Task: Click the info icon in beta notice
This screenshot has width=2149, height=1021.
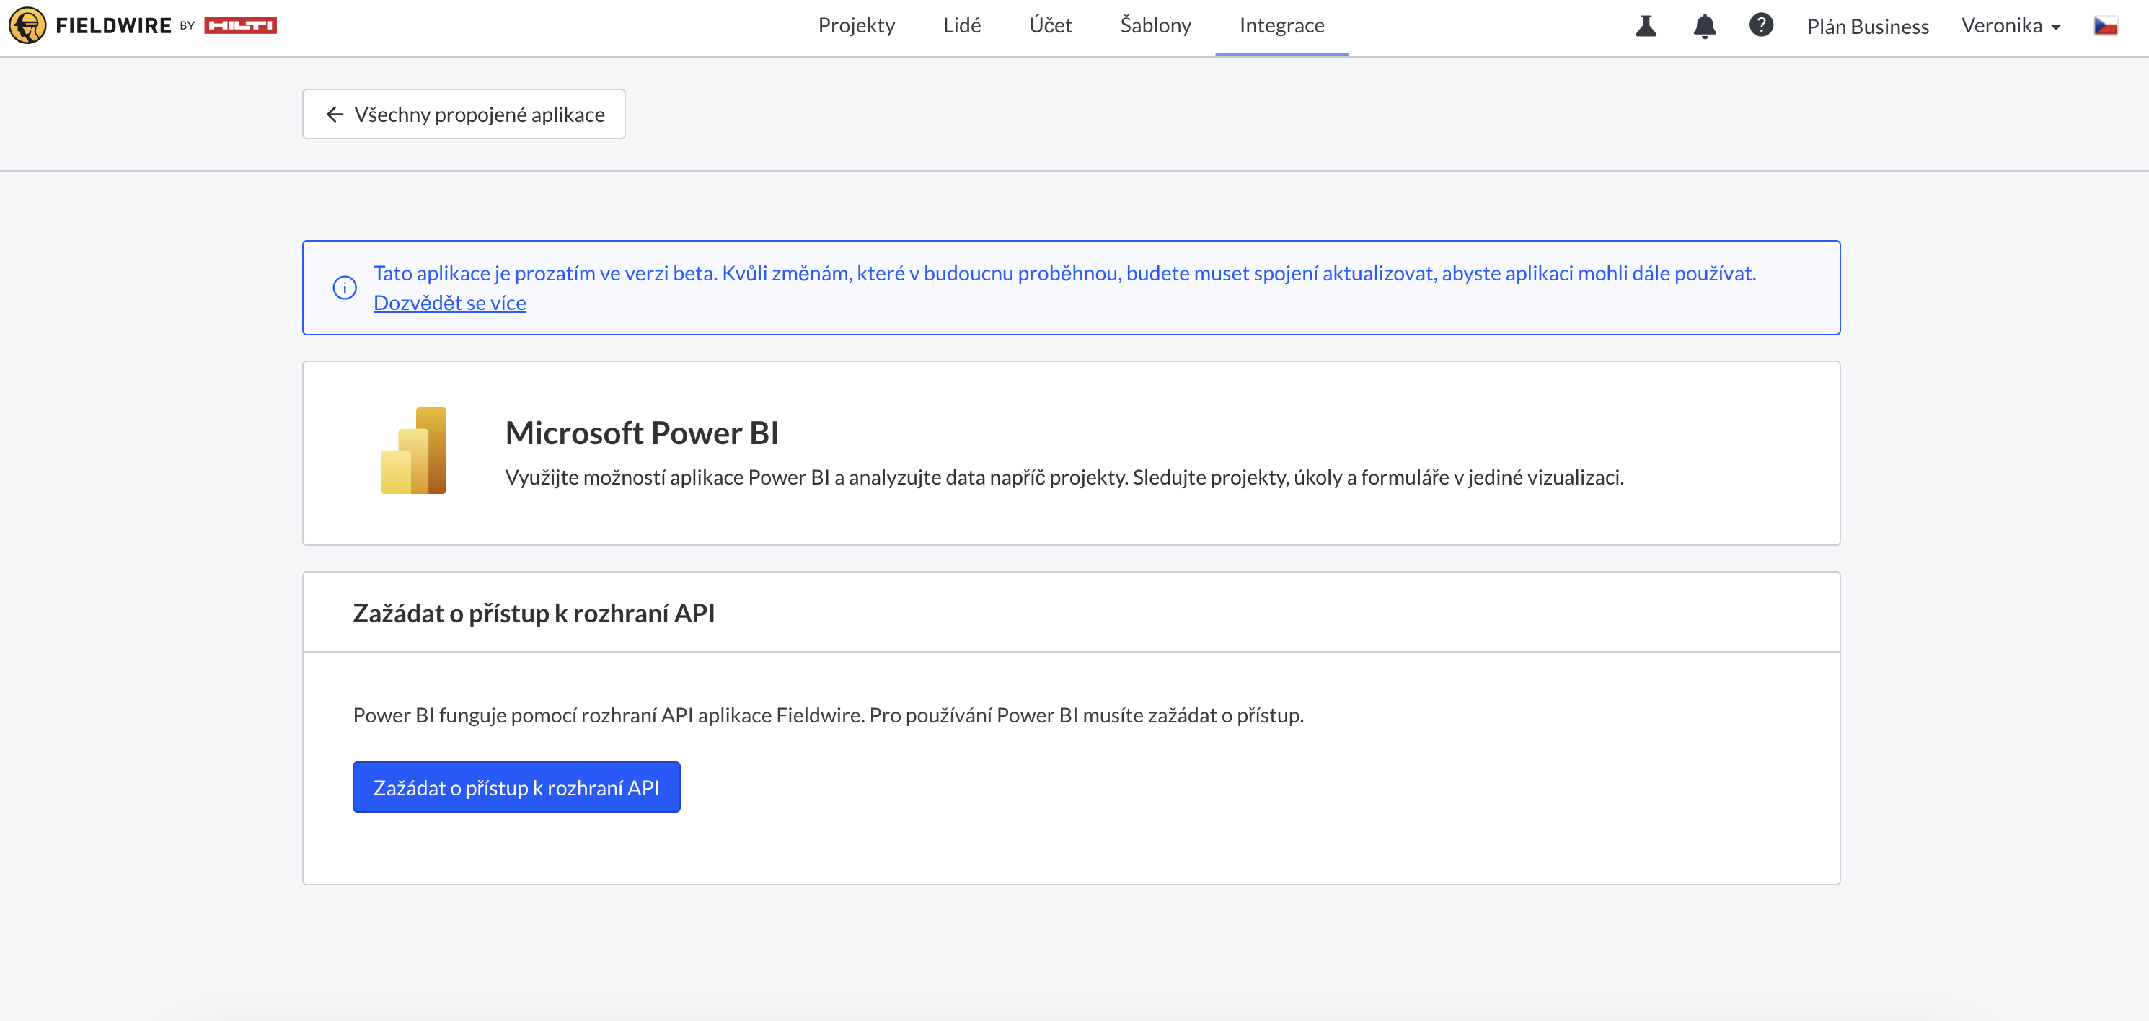Action: click(x=345, y=288)
